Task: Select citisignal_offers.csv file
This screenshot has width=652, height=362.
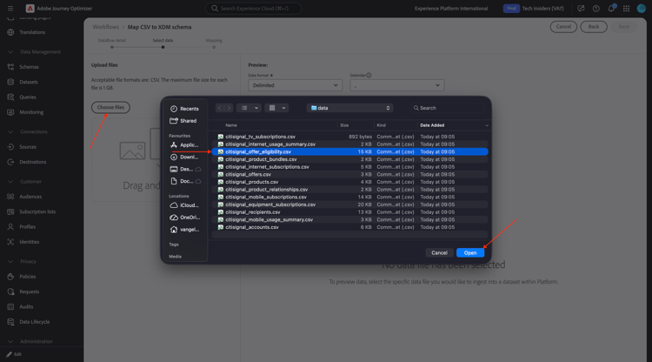Action: click(249, 174)
